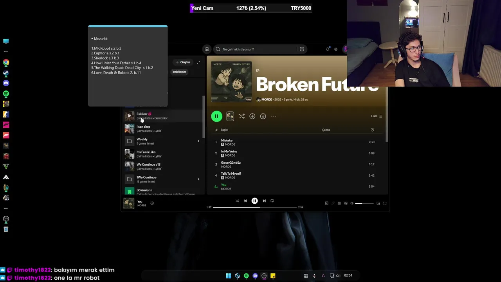
Task: Click the Başlık column header
Action: coord(224,130)
